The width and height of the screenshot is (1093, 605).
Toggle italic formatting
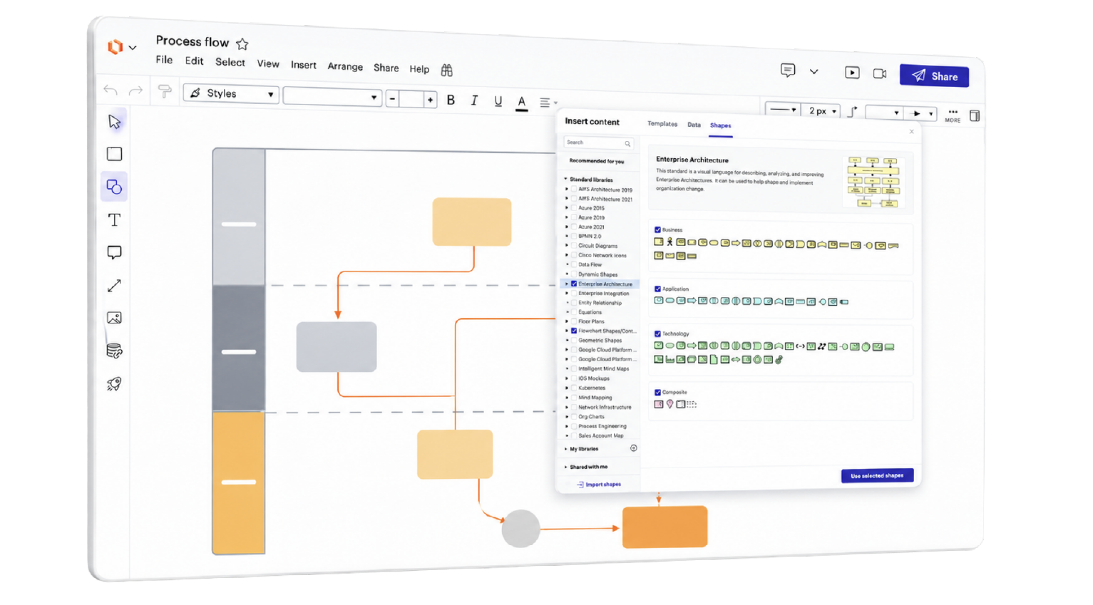[474, 101]
